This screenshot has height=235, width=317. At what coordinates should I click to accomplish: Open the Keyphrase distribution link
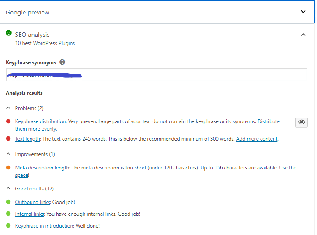(40, 121)
